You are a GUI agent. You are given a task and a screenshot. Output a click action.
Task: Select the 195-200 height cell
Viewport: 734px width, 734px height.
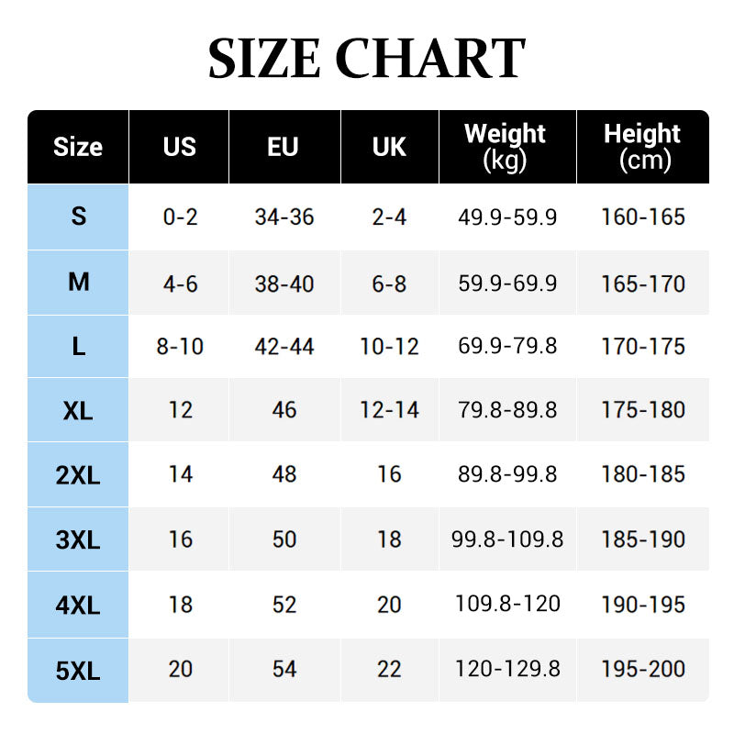[643, 669]
